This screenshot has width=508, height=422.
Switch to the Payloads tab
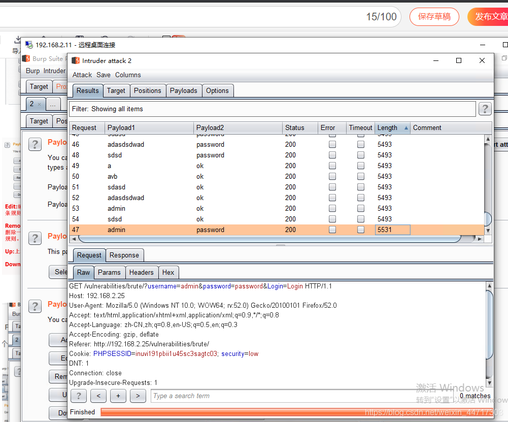183,91
